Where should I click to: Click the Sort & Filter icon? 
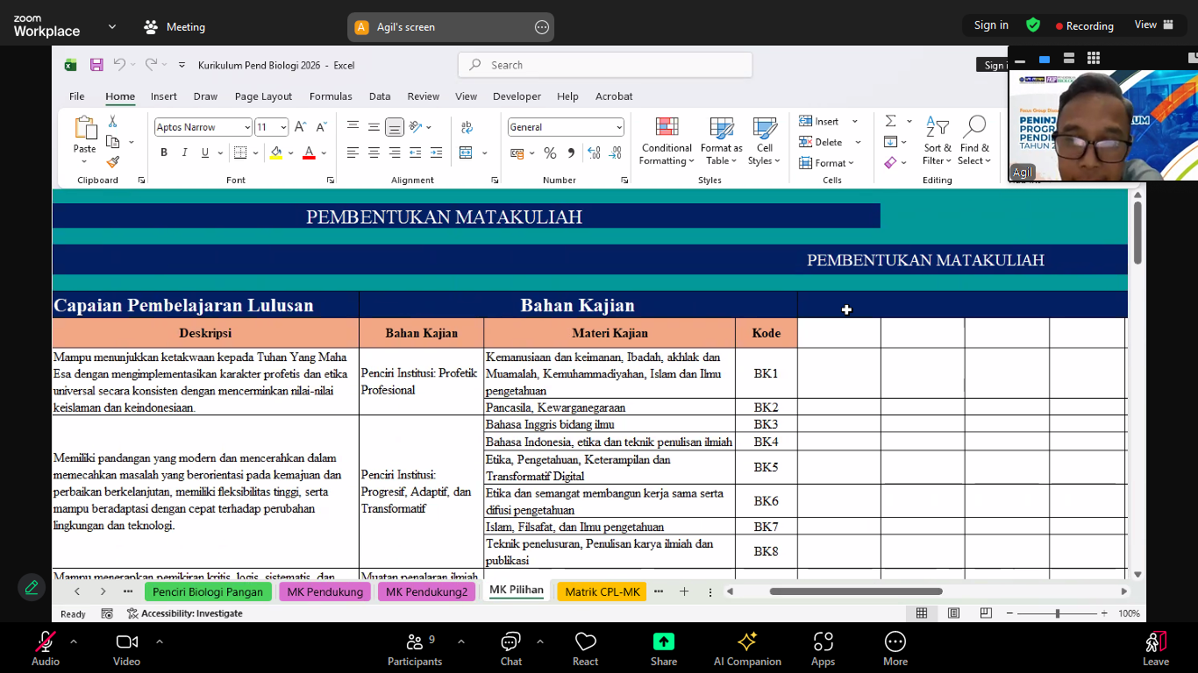click(938, 140)
